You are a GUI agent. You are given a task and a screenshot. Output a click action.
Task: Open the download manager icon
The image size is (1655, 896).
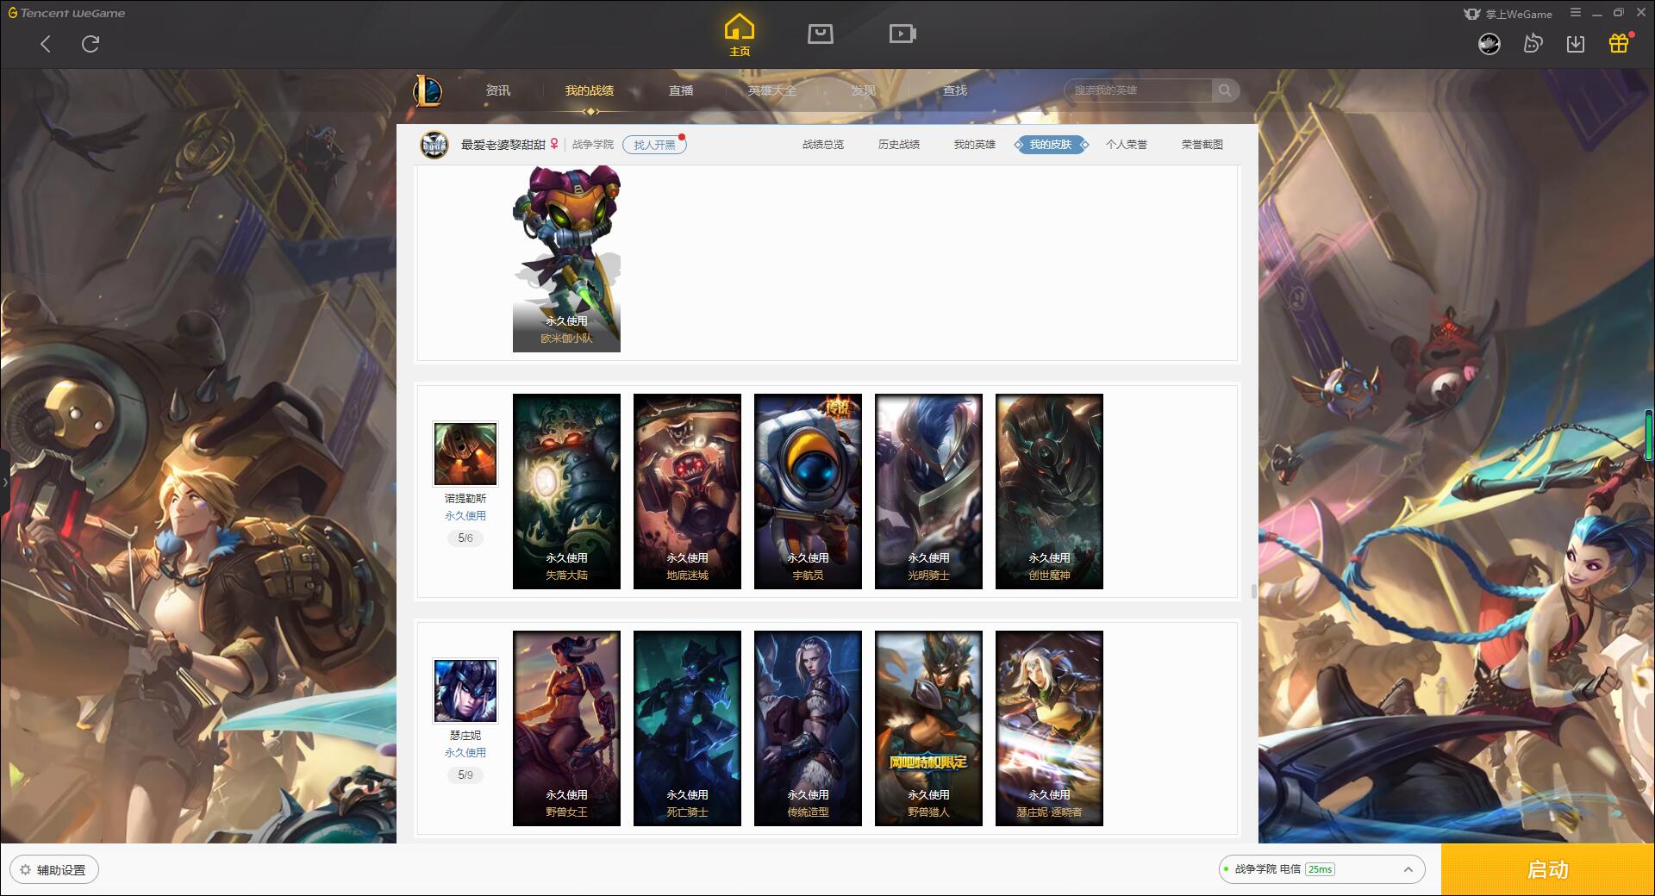(x=1576, y=43)
